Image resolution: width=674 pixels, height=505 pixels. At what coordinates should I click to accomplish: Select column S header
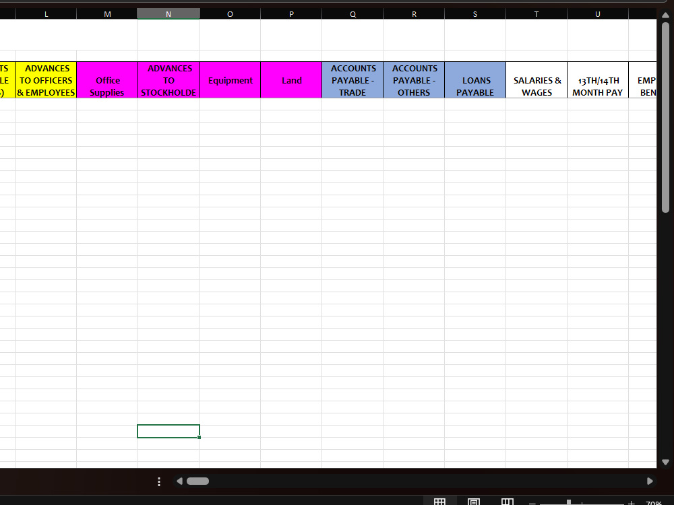tap(475, 14)
